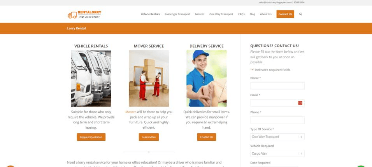Focus the Email input field
Screen dimensions: 372x167
tap(277, 103)
